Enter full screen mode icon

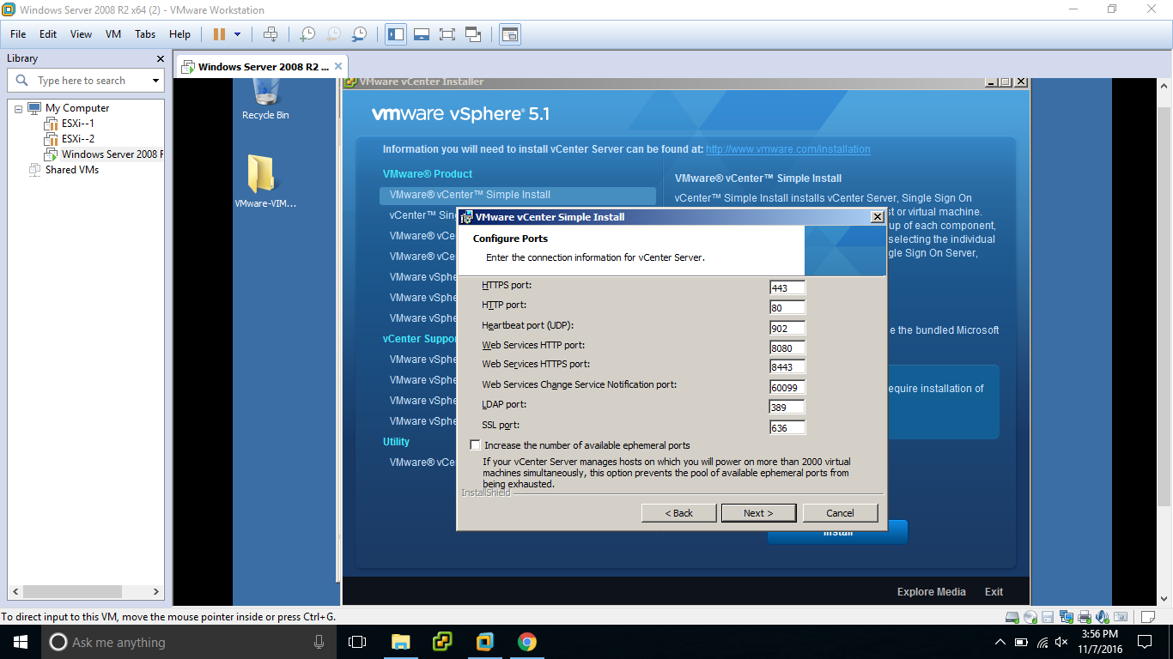point(447,34)
